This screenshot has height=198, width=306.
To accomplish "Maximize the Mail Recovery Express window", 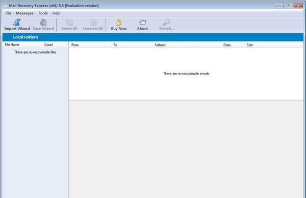I will click(288, 6).
